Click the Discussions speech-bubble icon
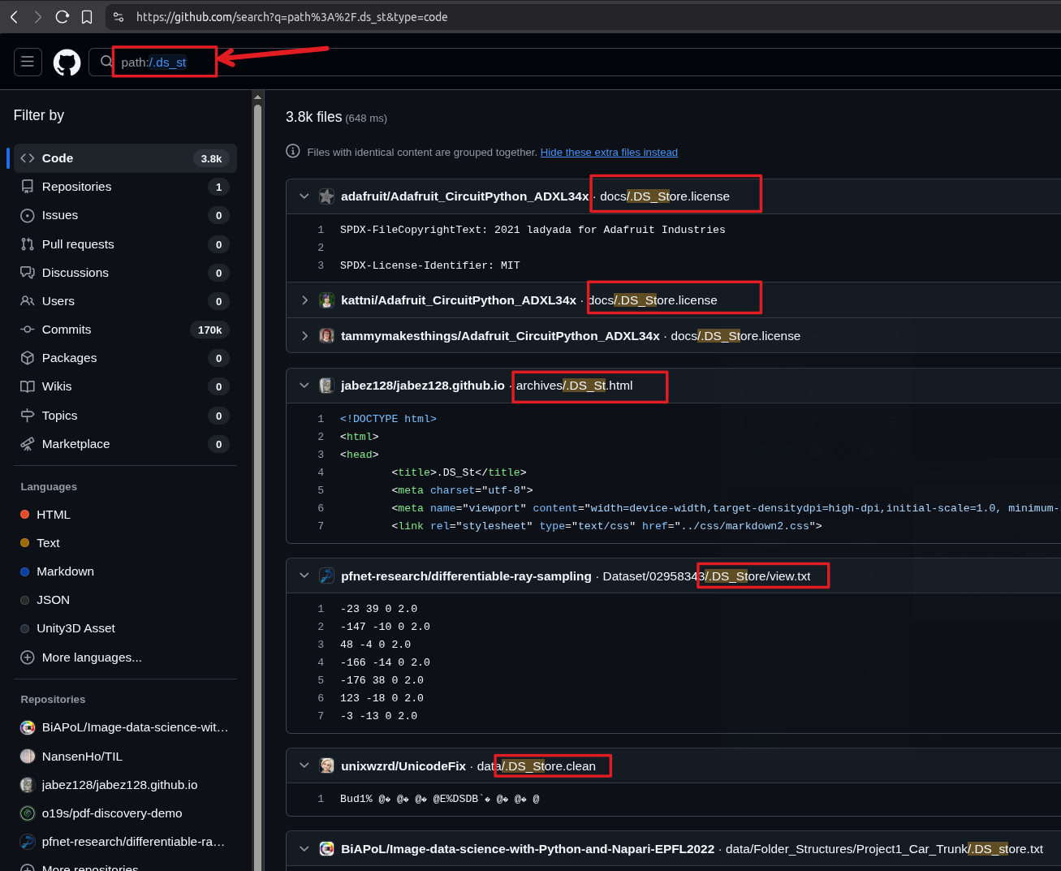 point(27,273)
